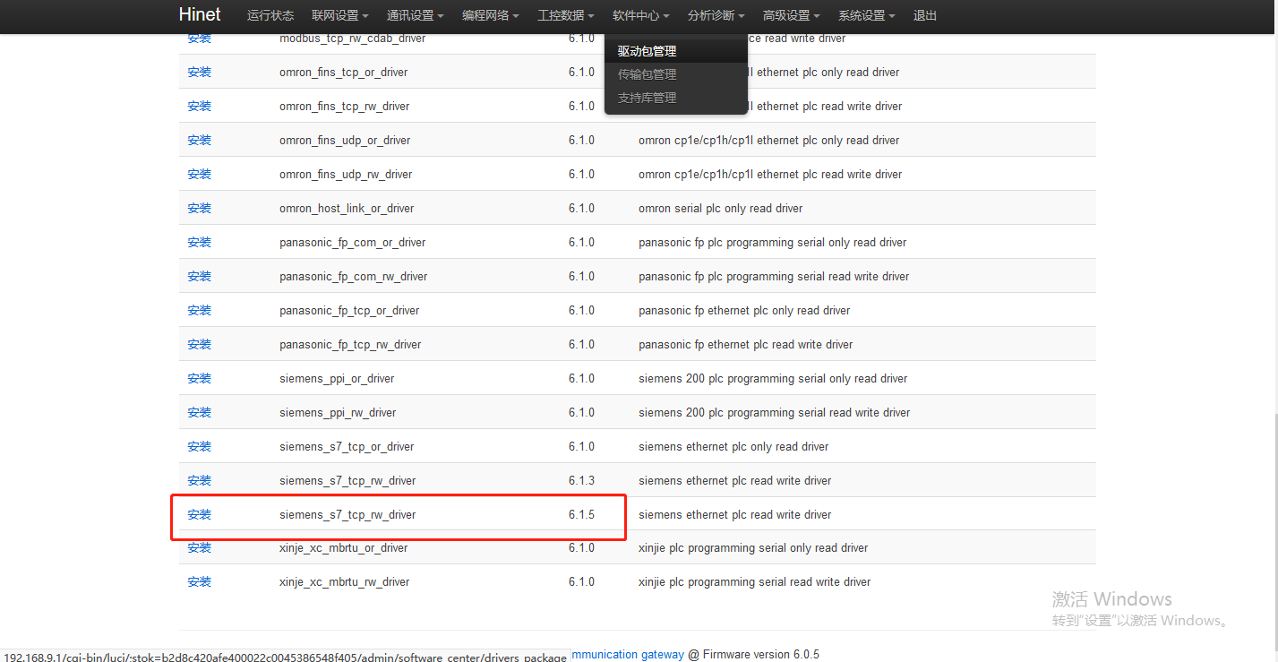Expand the 编程网络 dropdown

click(490, 15)
